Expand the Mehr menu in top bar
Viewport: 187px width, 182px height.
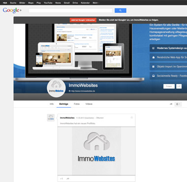coord(96,3)
